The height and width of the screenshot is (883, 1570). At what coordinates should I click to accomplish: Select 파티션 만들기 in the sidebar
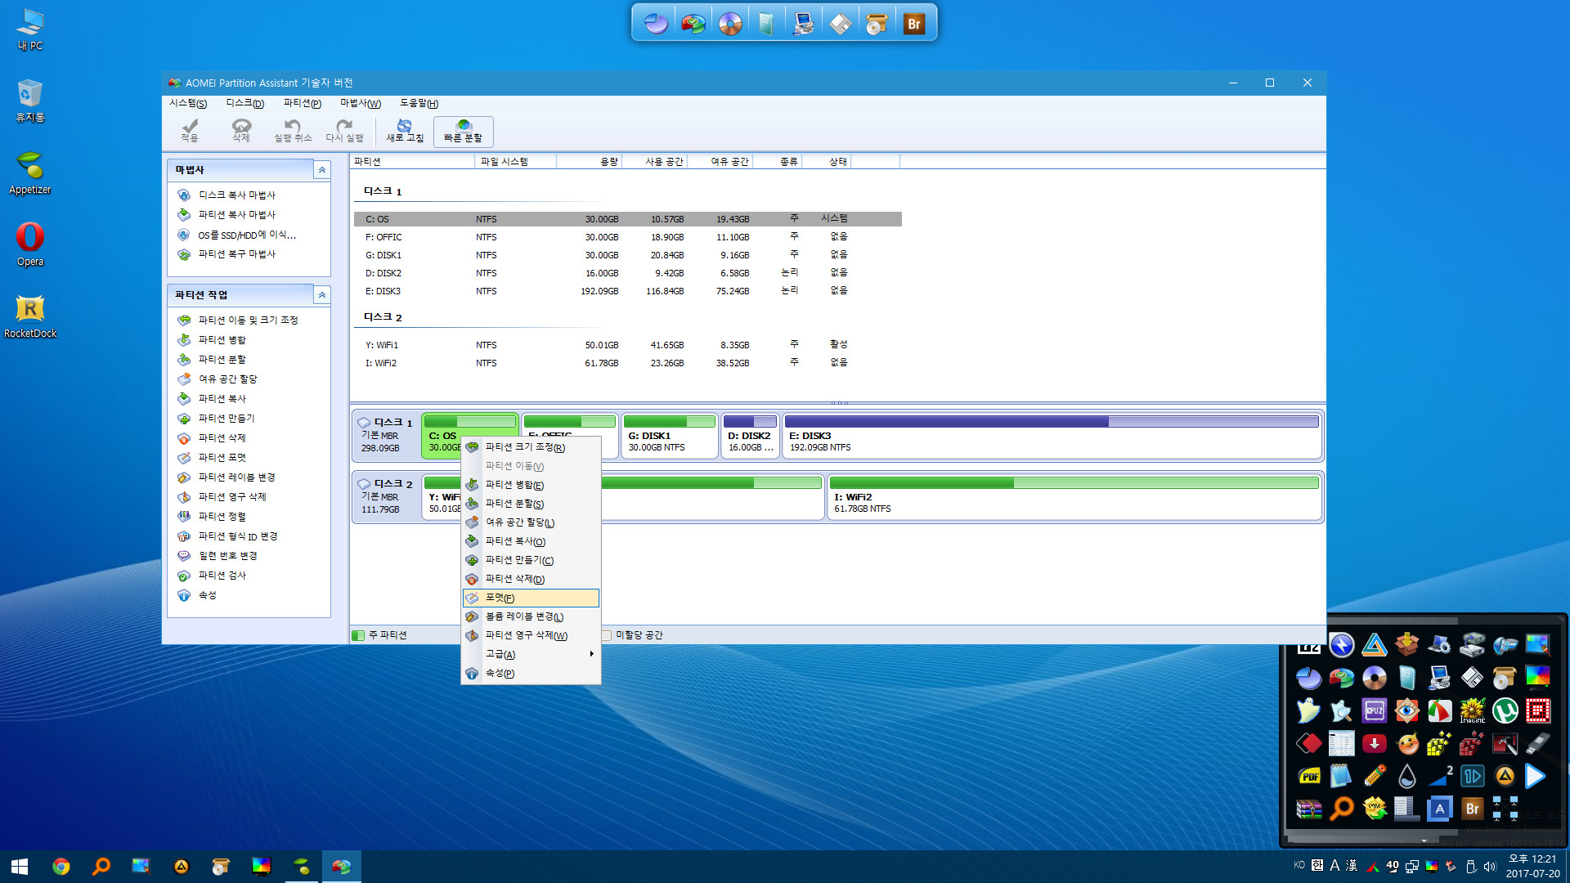[x=227, y=418]
